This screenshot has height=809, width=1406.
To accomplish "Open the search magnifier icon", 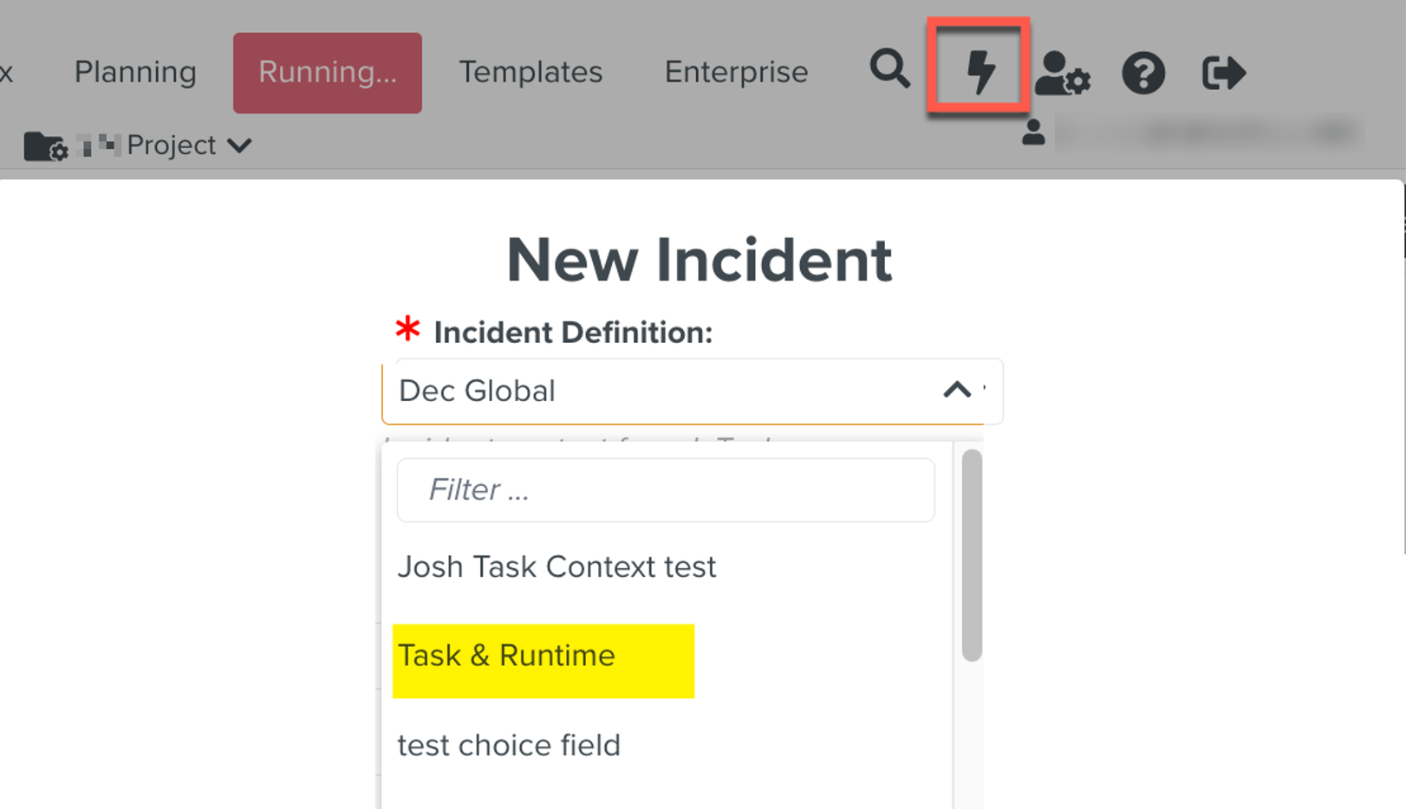I will pos(889,69).
